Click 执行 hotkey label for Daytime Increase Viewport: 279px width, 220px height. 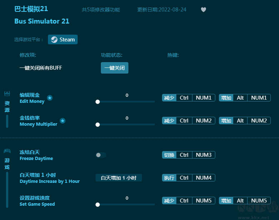(x=169, y=178)
